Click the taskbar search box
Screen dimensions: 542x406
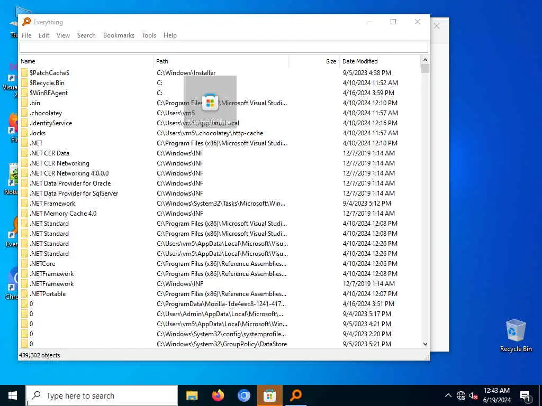[x=102, y=395]
